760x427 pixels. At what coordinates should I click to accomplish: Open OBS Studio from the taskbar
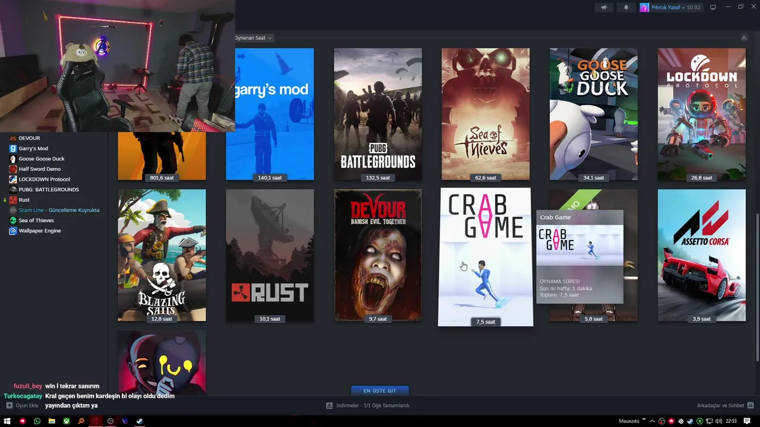pyautogui.click(x=110, y=421)
